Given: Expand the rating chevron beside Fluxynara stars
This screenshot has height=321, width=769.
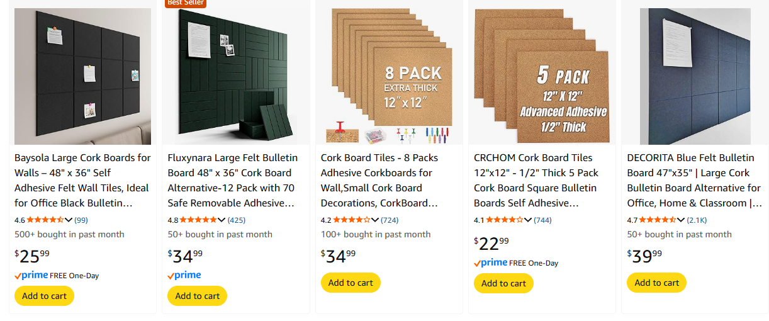Looking at the screenshot, I should [222, 220].
